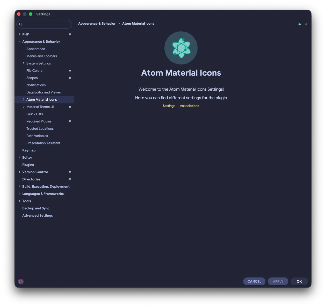Click the forward navigation arrow
The height and width of the screenshot is (307, 326).
click(306, 24)
